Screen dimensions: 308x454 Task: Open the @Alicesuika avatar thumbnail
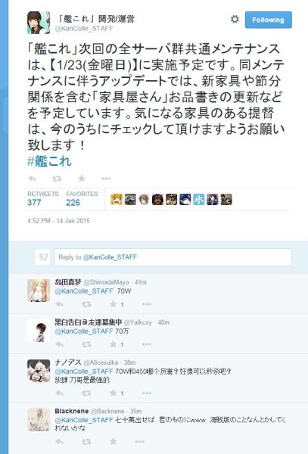click(x=39, y=371)
